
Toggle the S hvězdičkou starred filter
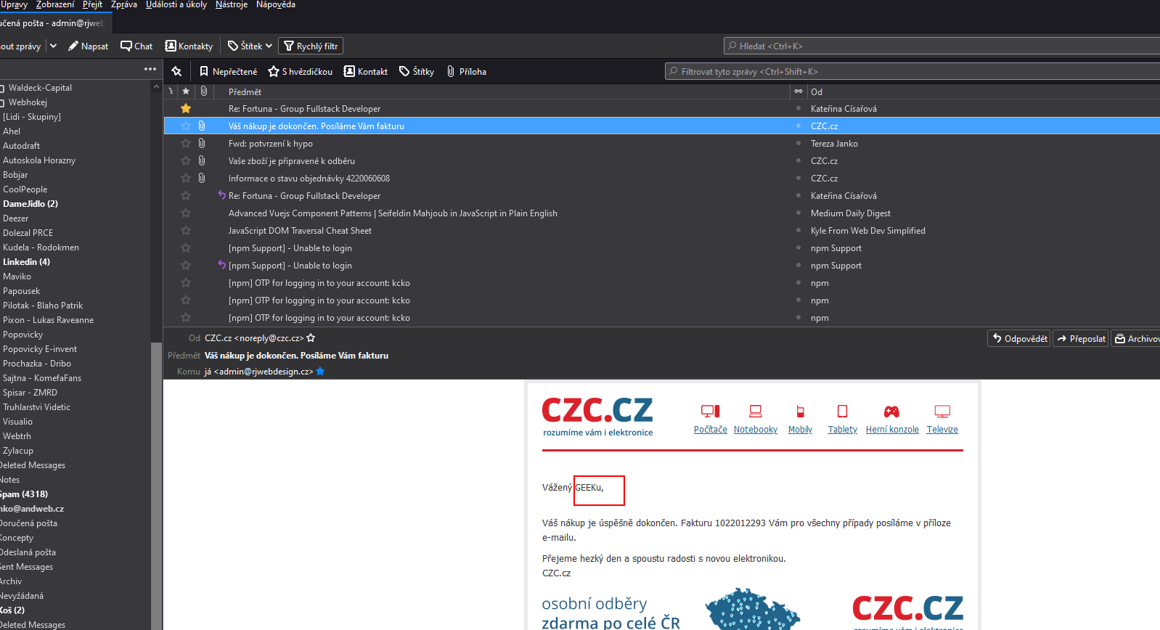pyautogui.click(x=301, y=71)
